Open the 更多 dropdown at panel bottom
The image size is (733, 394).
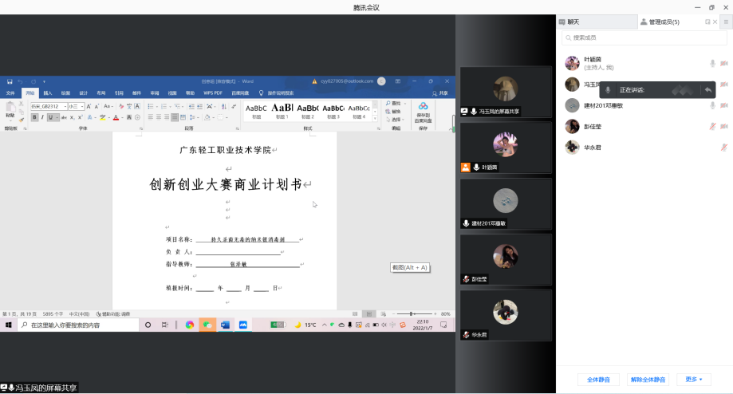pyautogui.click(x=693, y=380)
